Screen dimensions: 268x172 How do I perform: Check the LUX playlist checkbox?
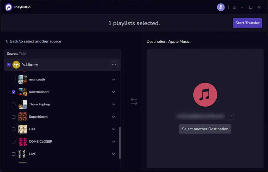(13, 129)
